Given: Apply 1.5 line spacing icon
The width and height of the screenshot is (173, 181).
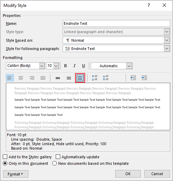Looking at the screenshot, I should point(69,78).
